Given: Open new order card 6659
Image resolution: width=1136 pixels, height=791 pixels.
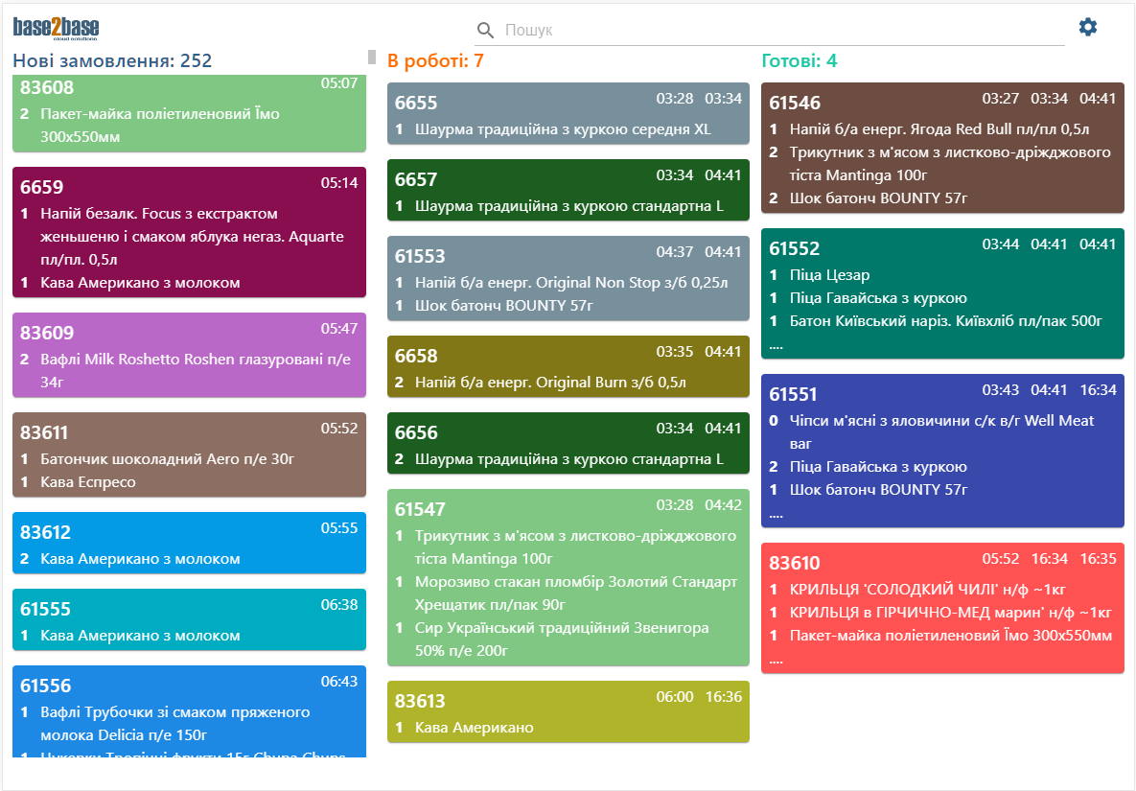Looking at the screenshot, I should [189, 232].
